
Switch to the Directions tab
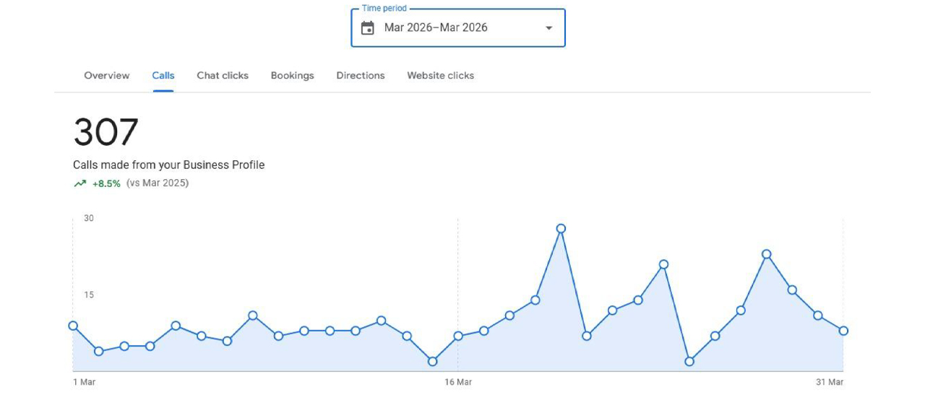(361, 75)
